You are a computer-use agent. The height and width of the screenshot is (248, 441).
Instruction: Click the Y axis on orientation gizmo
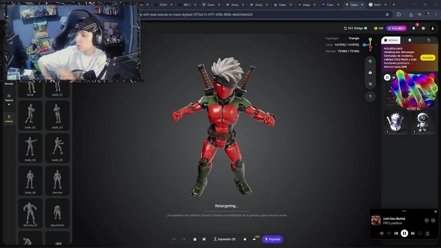coord(370,40)
